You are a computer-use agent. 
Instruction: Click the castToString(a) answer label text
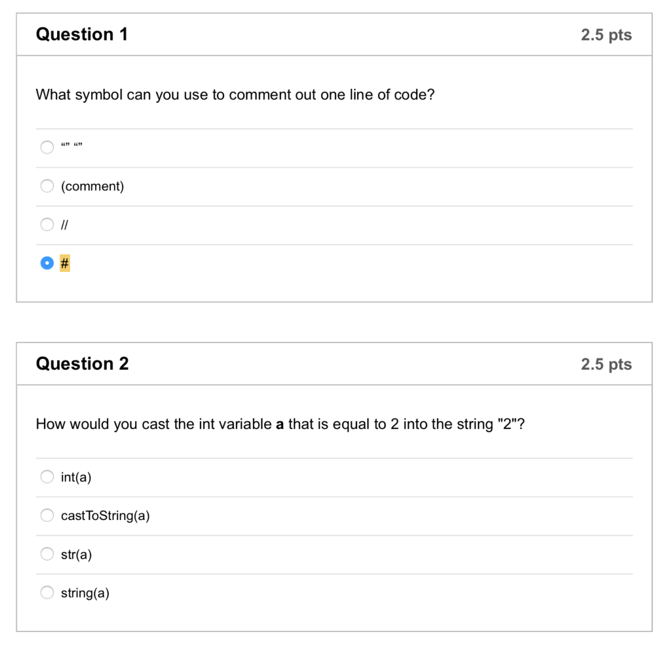tap(105, 515)
